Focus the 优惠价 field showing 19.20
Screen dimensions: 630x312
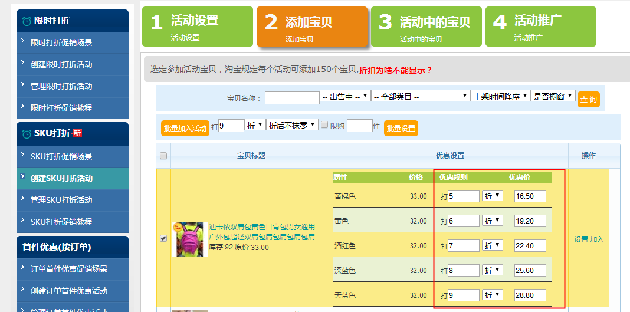click(x=530, y=221)
